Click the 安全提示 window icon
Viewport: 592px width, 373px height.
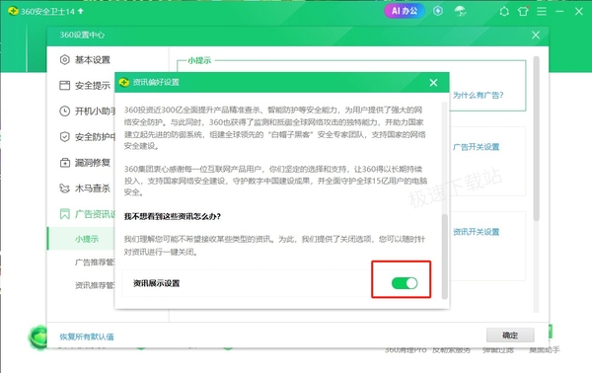[x=65, y=85]
